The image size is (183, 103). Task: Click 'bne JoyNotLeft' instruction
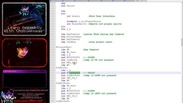click(71, 94)
